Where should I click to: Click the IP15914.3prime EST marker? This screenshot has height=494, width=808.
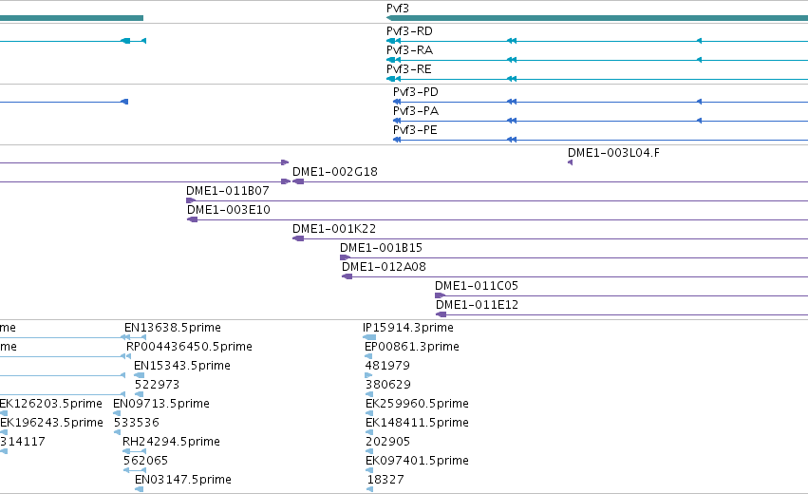pyautogui.click(x=369, y=337)
